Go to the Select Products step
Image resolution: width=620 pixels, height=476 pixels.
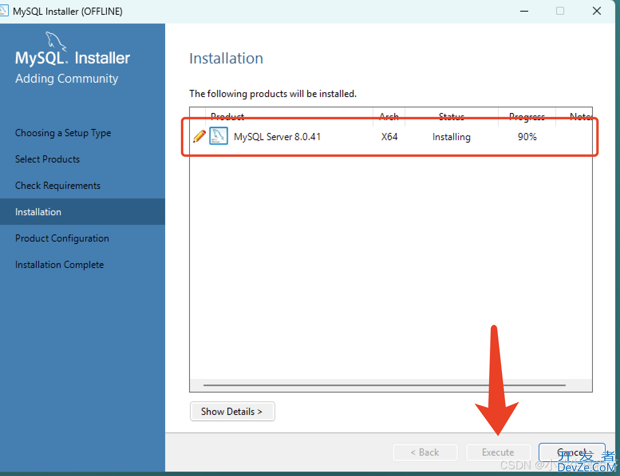coord(47,159)
